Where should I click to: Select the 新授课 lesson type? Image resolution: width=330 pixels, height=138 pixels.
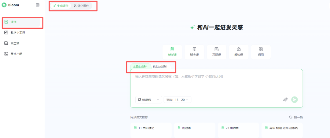click(x=172, y=52)
